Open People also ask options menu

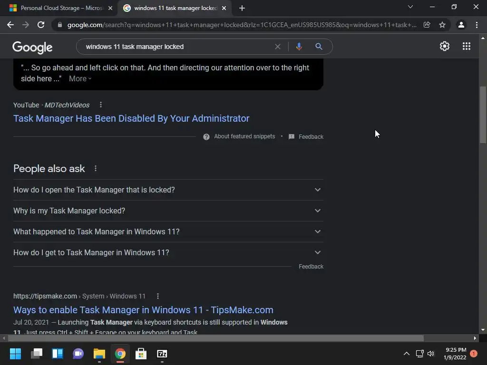pos(95,169)
